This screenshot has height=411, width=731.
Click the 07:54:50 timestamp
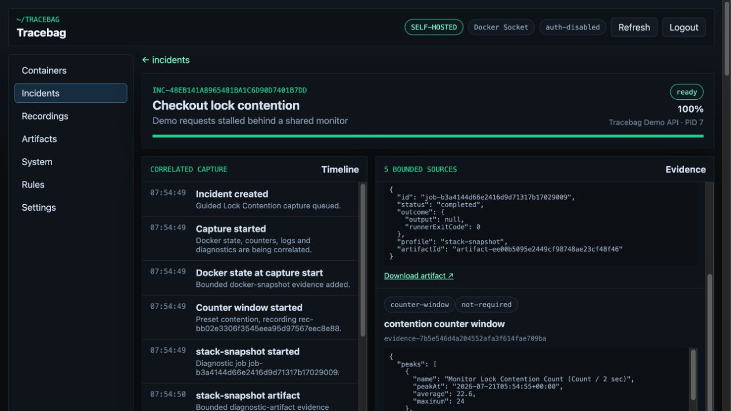[x=168, y=394]
